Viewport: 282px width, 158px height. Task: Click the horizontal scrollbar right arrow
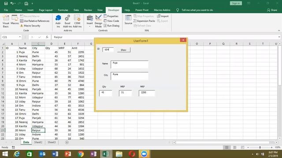point(276,142)
